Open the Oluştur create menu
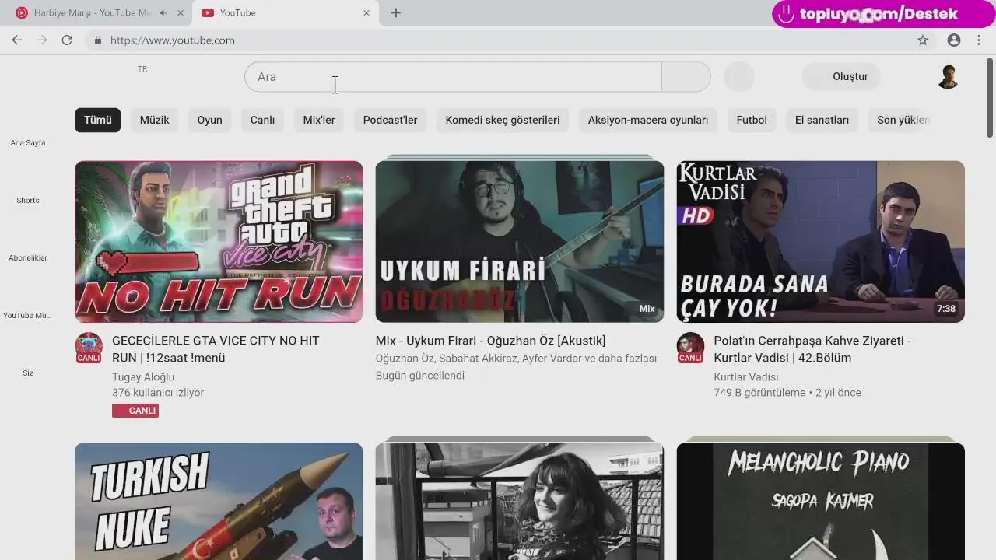 [x=841, y=77]
